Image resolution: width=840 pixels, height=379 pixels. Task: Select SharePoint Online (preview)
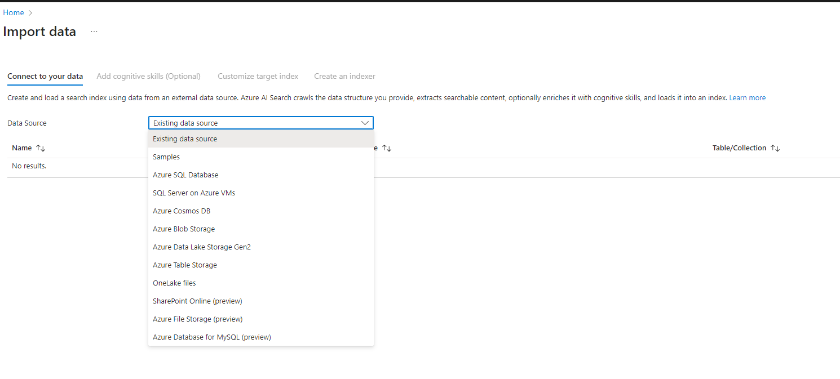[x=260, y=301]
